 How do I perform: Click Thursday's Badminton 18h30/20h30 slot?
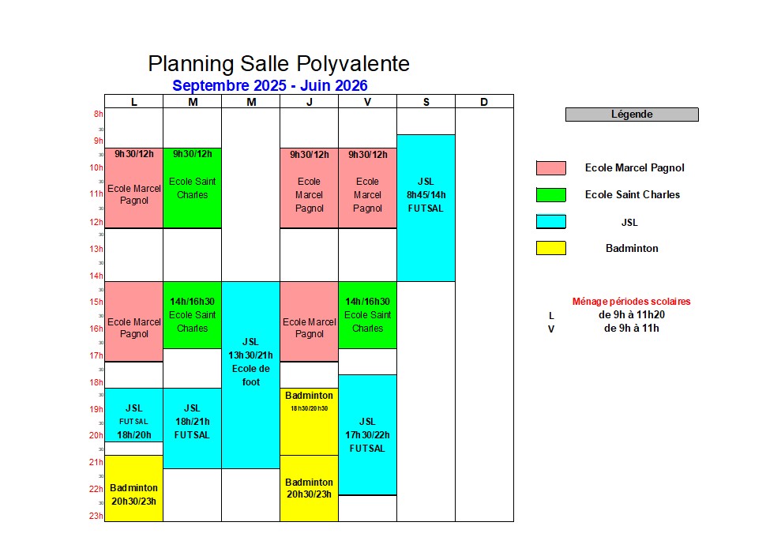tap(309, 421)
